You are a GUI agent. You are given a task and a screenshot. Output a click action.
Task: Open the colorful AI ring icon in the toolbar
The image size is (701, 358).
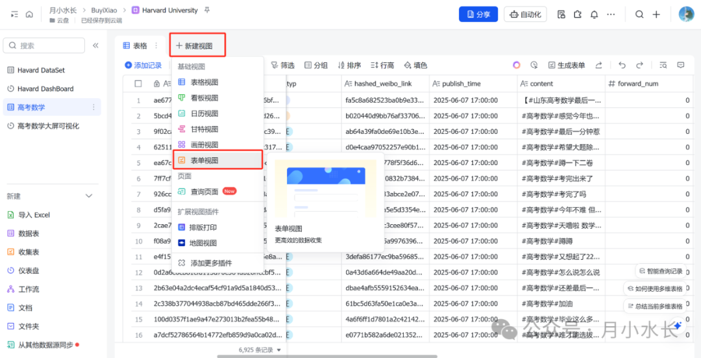tap(517, 66)
